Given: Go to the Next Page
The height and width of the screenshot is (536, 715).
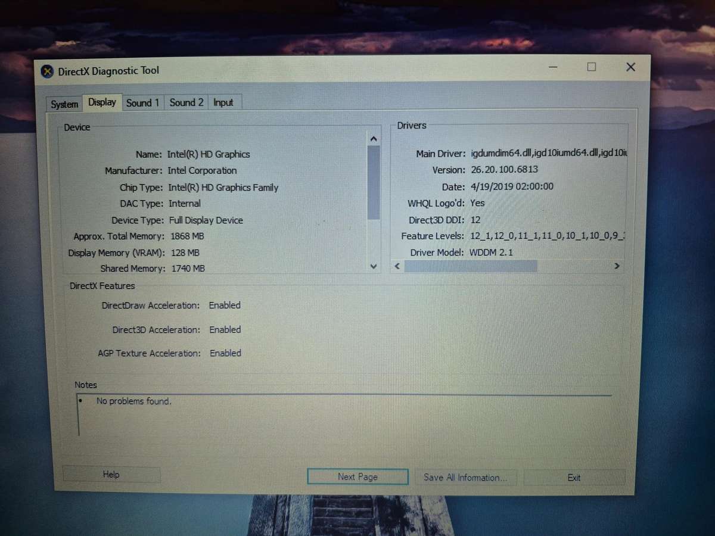Looking at the screenshot, I should click(x=357, y=476).
